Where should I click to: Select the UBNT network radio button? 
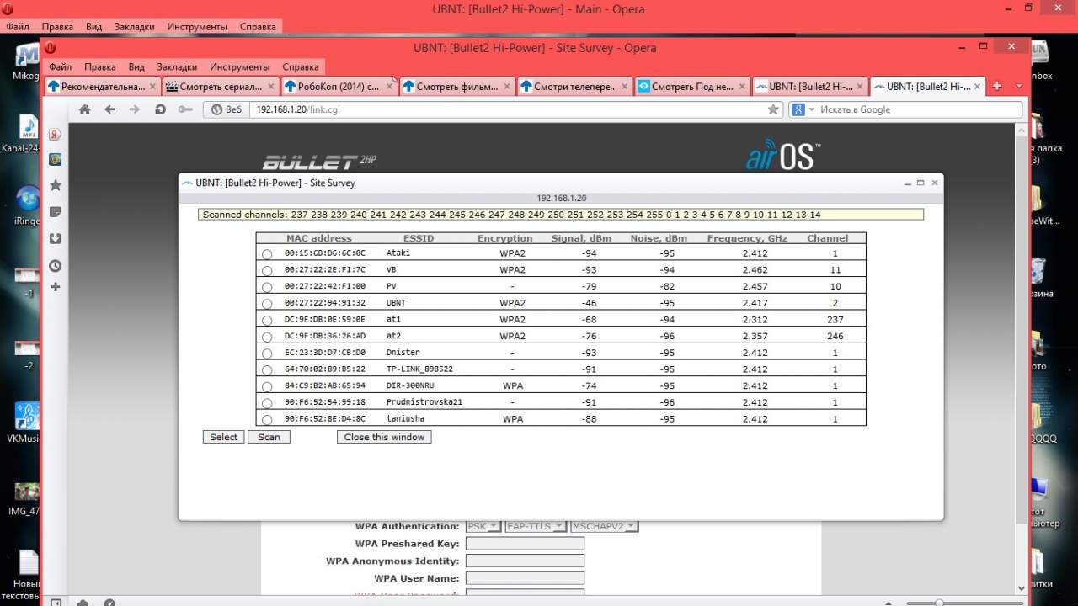pyautogui.click(x=267, y=304)
